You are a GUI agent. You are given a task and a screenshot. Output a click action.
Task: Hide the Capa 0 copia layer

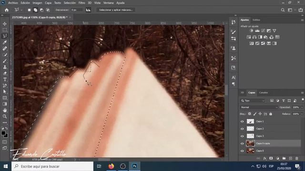click(x=242, y=143)
